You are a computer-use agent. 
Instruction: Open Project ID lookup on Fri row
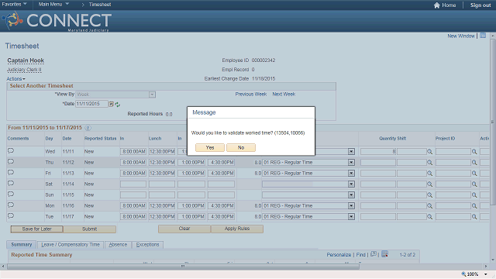474,174
